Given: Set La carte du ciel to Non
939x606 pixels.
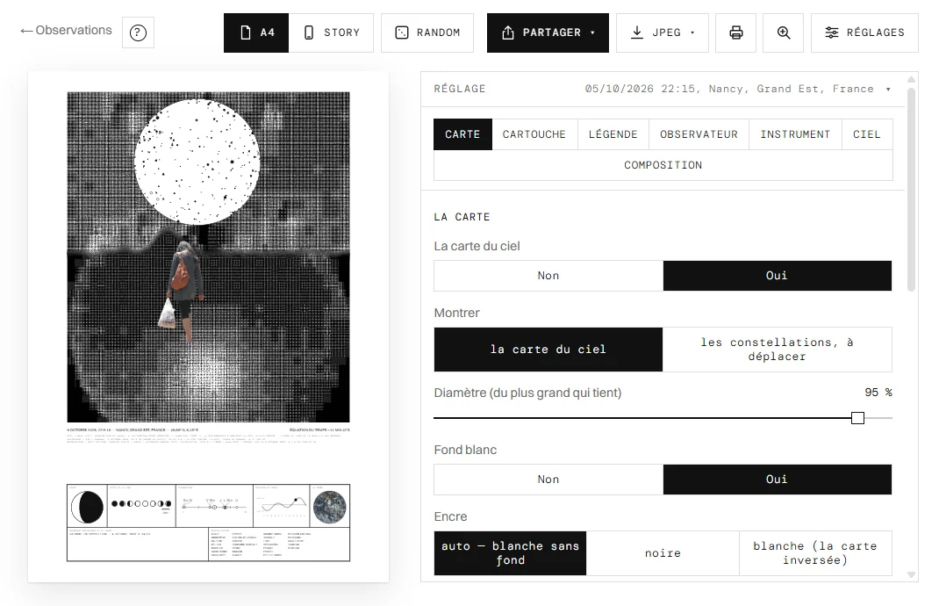Looking at the screenshot, I should 548,276.
